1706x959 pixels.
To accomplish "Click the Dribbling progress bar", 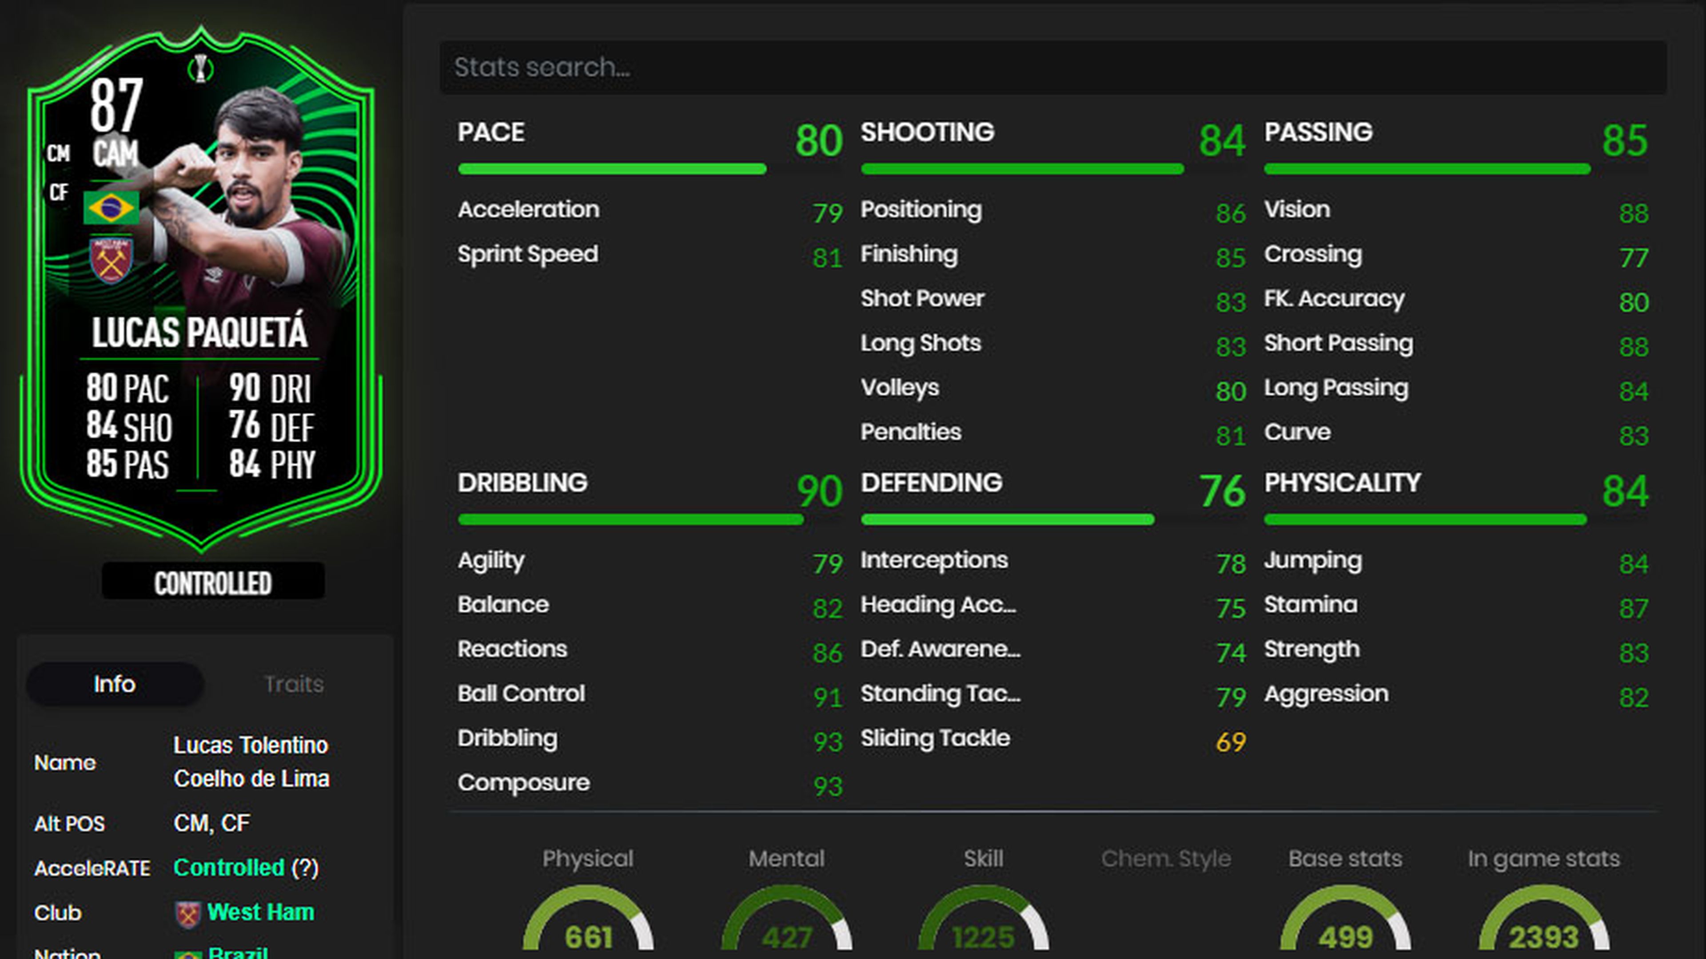I will [x=630, y=519].
